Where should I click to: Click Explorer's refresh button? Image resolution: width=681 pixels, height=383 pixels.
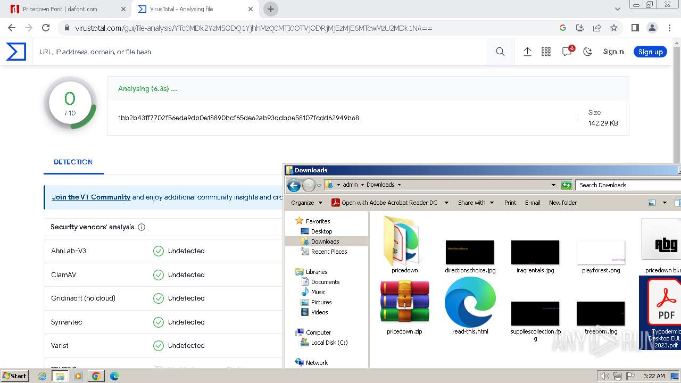567,185
